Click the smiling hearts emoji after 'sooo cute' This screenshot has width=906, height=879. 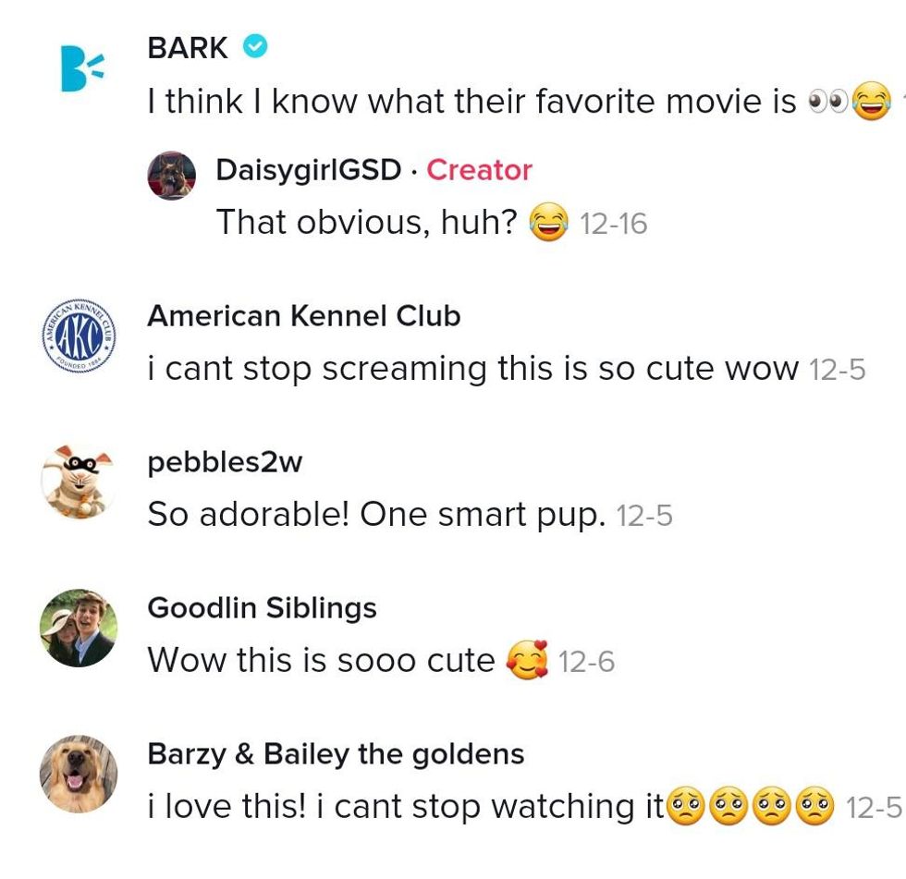[x=527, y=660]
